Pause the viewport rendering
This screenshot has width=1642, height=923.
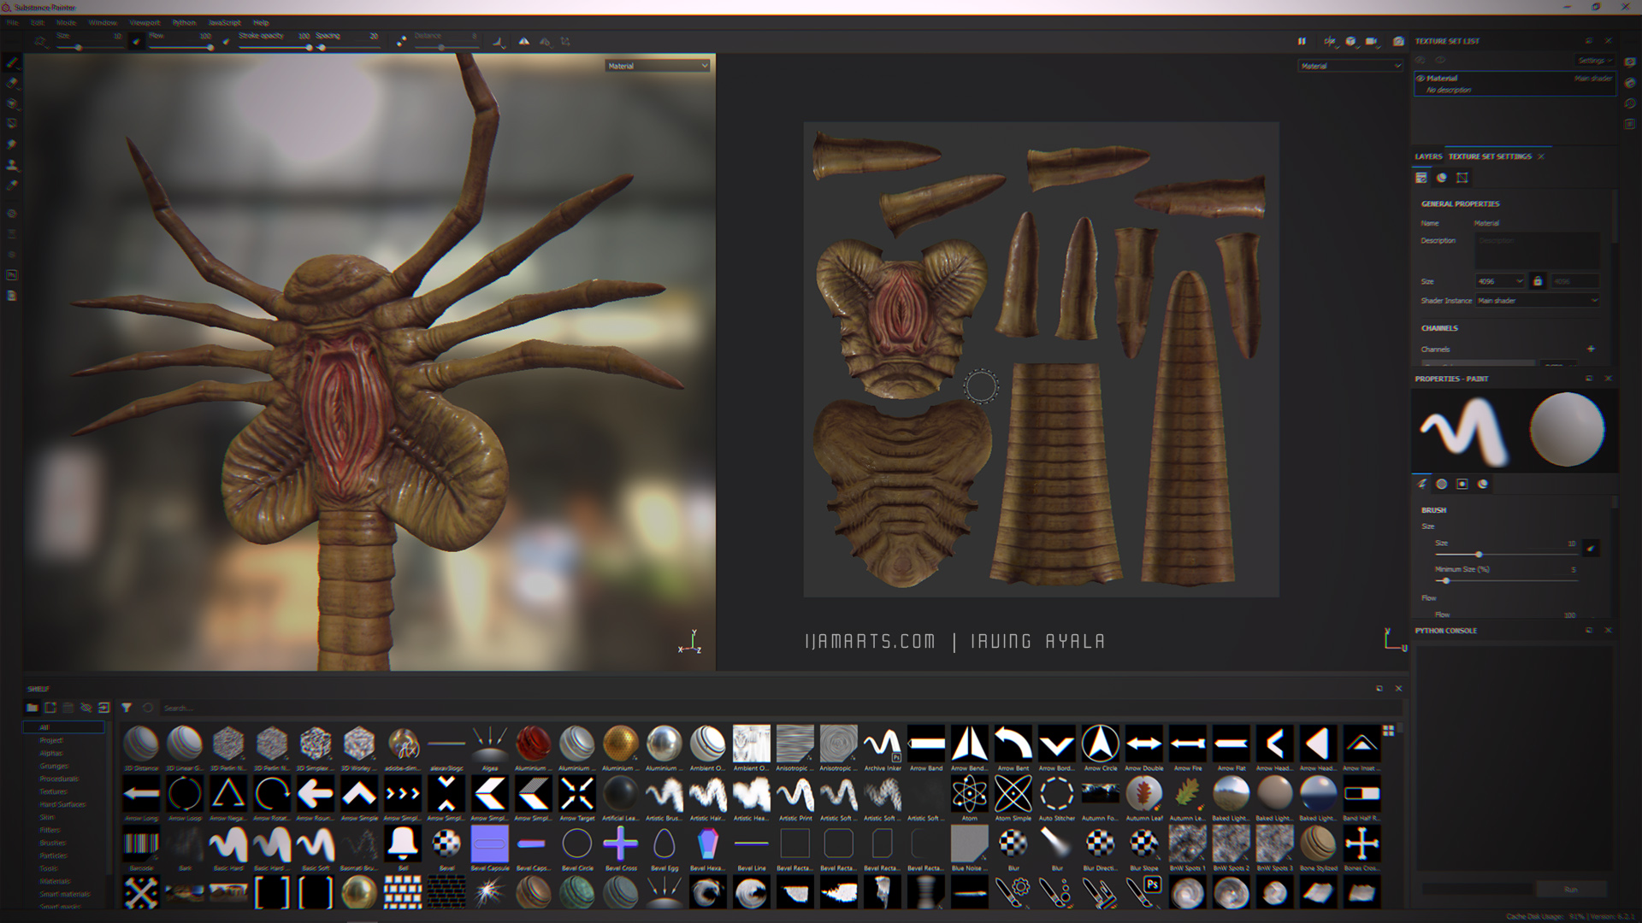(x=1302, y=41)
